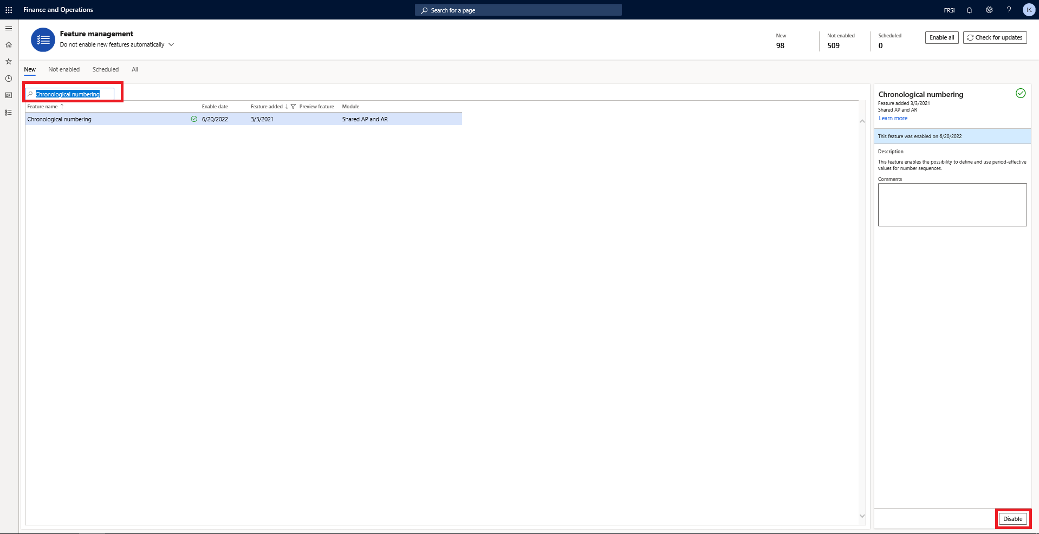Open the Learn more link

pos(893,118)
